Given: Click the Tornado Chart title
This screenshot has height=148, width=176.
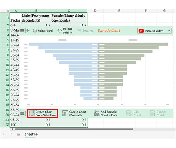Looking at the screenshot, I should (109, 30).
